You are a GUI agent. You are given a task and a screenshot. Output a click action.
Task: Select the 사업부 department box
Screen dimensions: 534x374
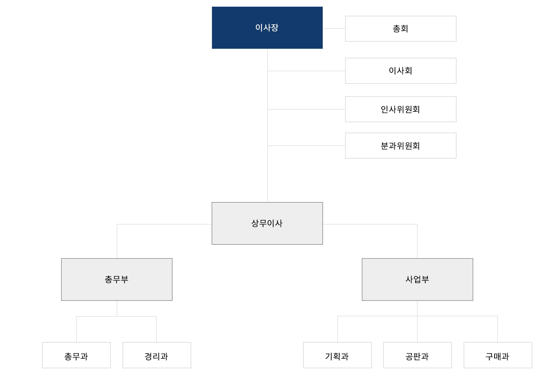click(x=417, y=279)
